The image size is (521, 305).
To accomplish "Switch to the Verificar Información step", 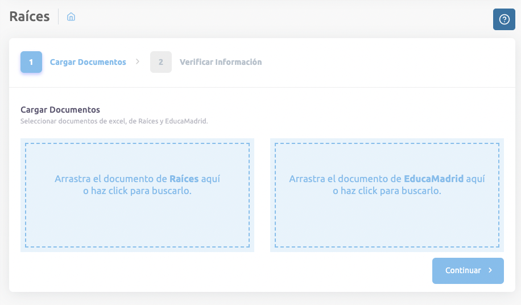I will coord(221,62).
